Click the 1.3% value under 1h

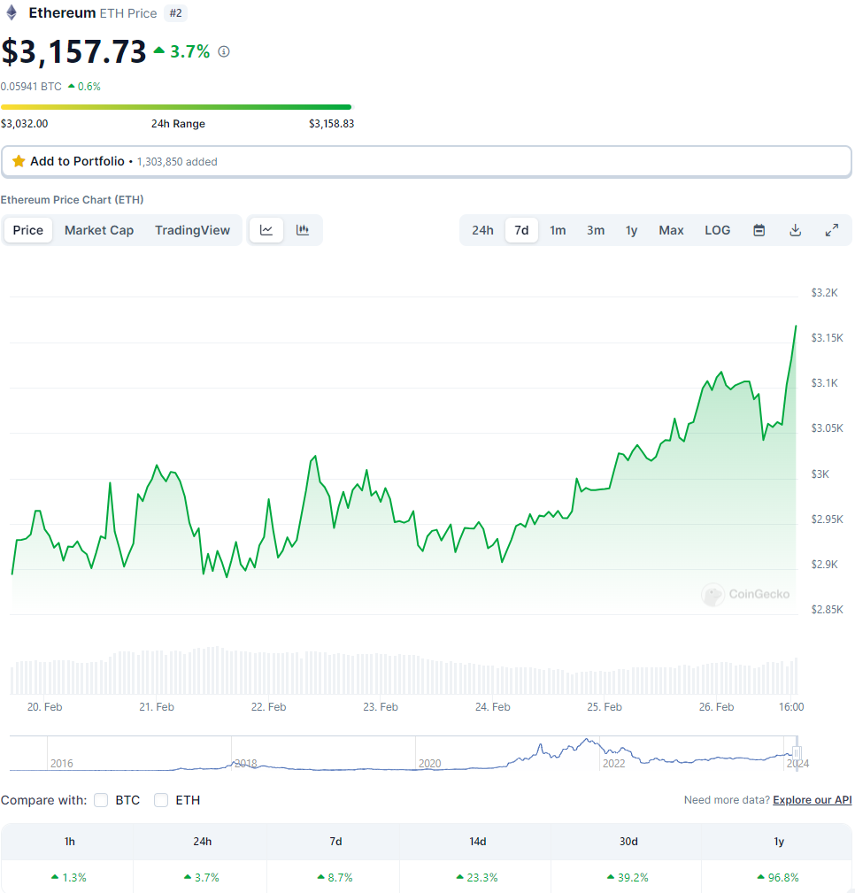tap(69, 878)
